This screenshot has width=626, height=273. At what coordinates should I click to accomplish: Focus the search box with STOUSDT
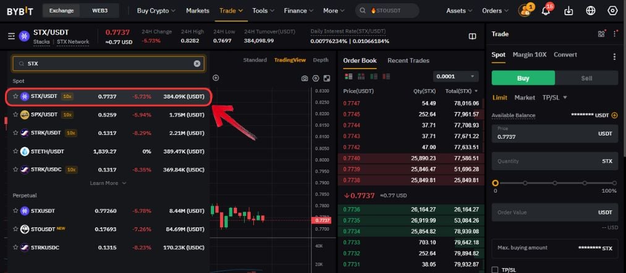pos(387,10)
